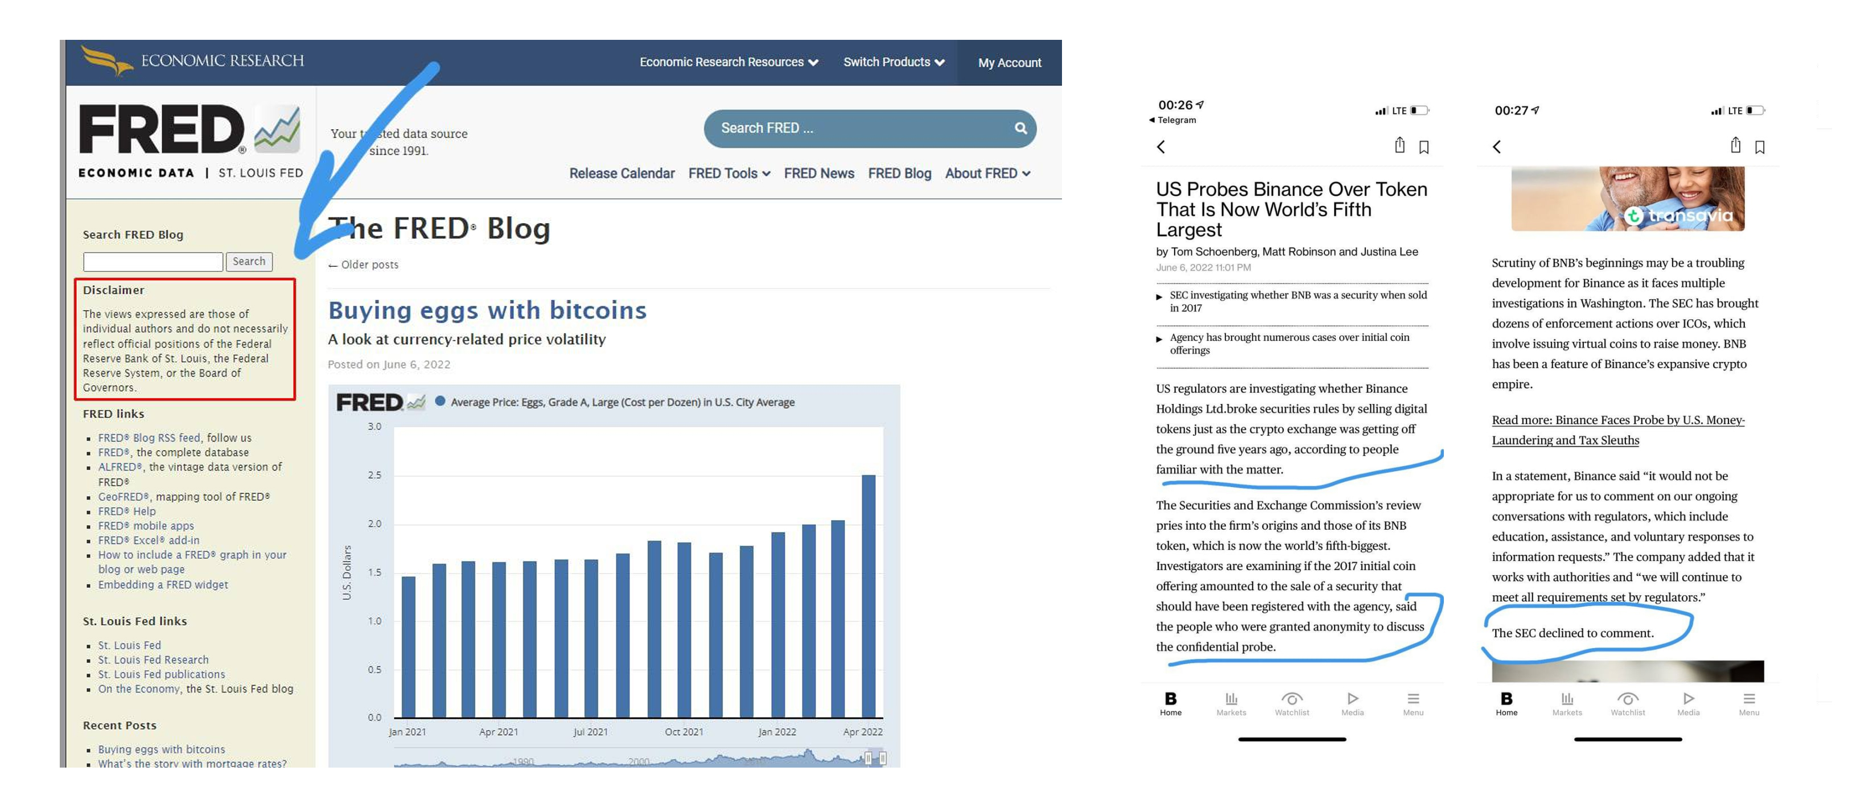This screenshot has height=808, width=1873.
Task: Expand Switch Products dropdown
Action: coord(894,62)
